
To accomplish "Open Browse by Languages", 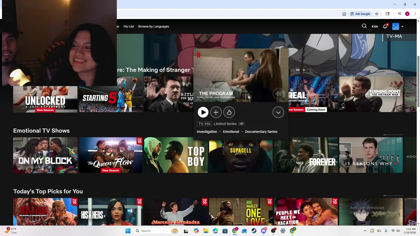I will click(154, 27).
